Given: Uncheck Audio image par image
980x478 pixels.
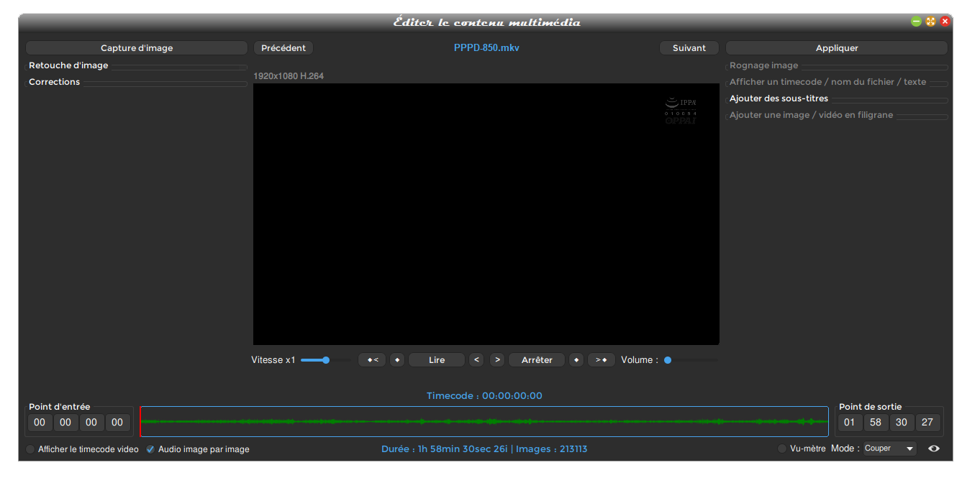Looking at the screenshot, I should (150, 449).
